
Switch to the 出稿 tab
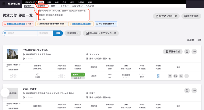[49, 2]
